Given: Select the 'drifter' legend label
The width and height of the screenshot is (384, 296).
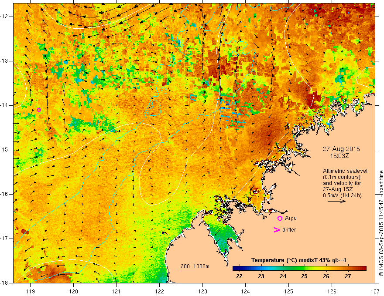Looking at the screenshot, I should tap(289, 230).
